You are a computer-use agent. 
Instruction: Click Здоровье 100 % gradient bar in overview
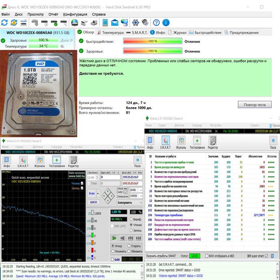coord(153,51)
